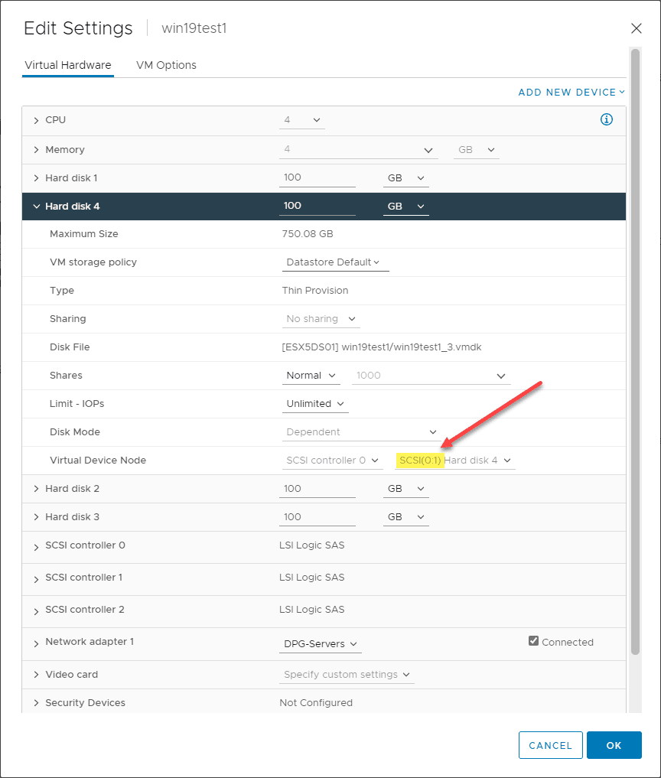661x778 pixels.
Task: Click the Thin Provision type value
Action: click(x=315, y=291)
